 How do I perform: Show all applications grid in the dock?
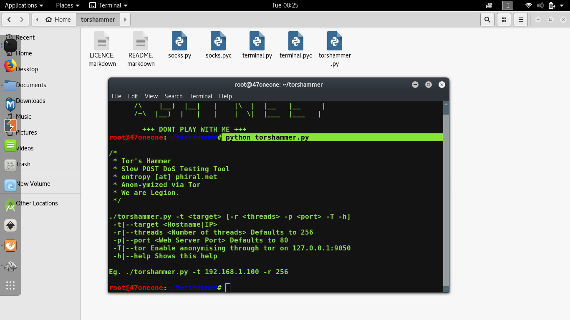[10, 285]
